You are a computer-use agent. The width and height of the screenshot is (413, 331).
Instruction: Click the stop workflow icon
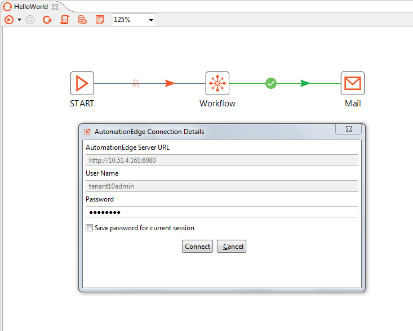coord(30,20)
